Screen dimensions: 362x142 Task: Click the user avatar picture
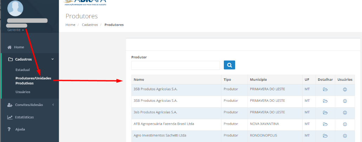[15, 8]
